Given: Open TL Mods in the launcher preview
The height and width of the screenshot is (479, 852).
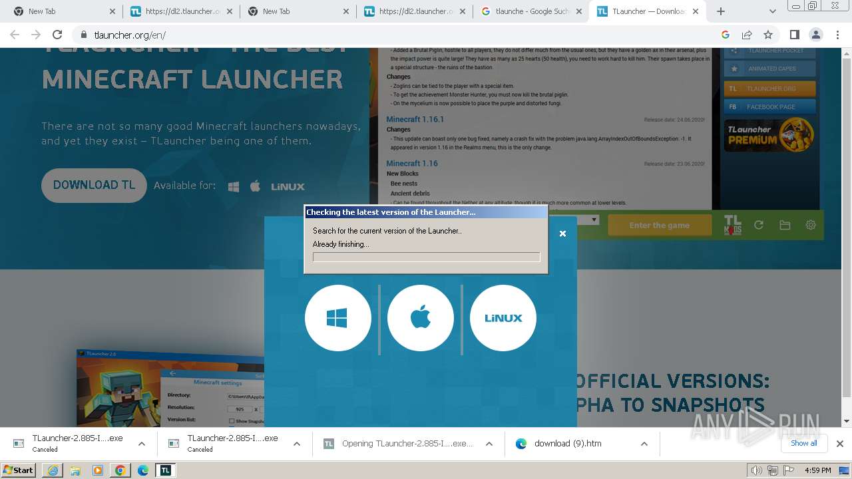Looking at the screenshot, I should pos(732,225).
